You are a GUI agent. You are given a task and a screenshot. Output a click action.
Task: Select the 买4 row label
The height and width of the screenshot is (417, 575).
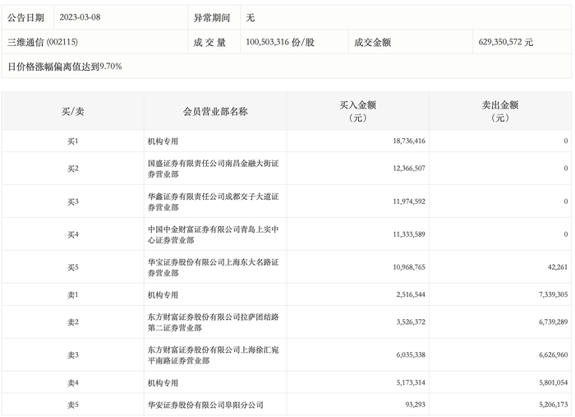pyautogui.click(x=72, y=234)
